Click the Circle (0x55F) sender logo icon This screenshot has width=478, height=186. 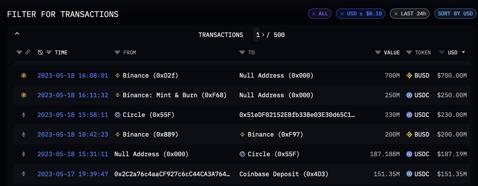118,115
